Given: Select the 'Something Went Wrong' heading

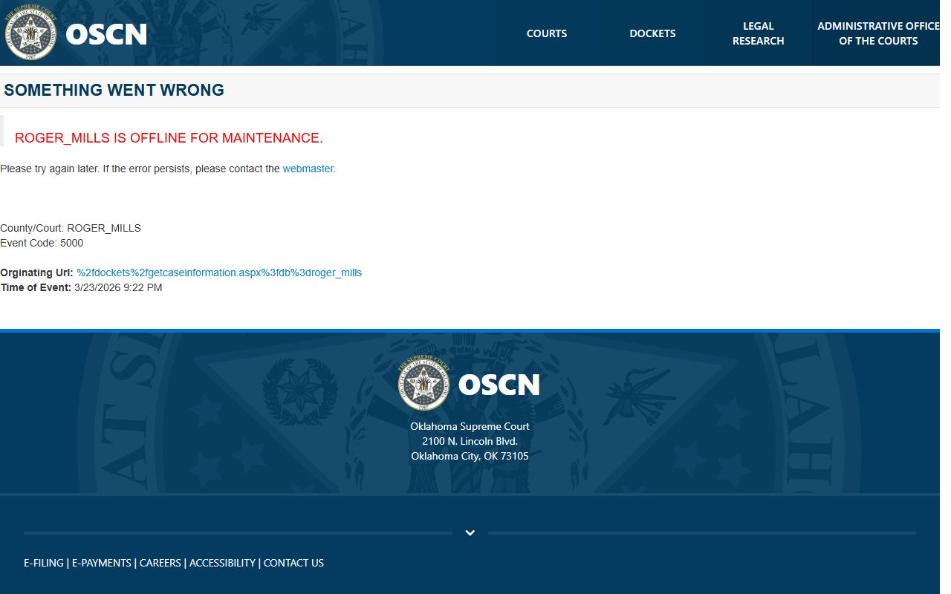Looking at the screenshot, I should click(114, 90).
